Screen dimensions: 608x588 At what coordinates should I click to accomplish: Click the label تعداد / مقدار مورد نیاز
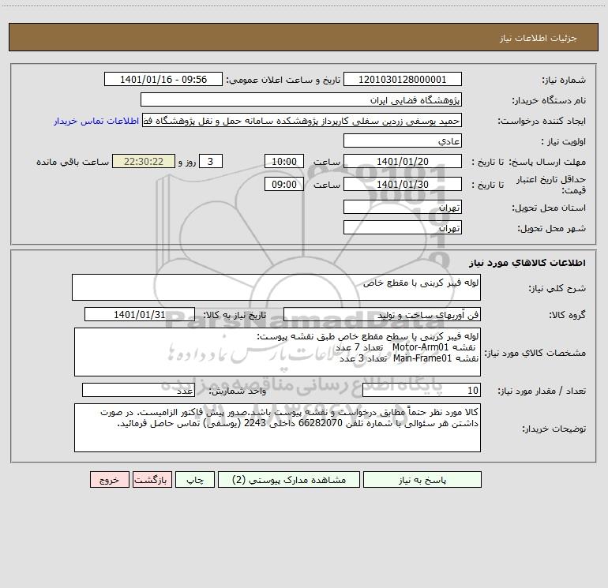pyautogui.click(x=542, y=391)
